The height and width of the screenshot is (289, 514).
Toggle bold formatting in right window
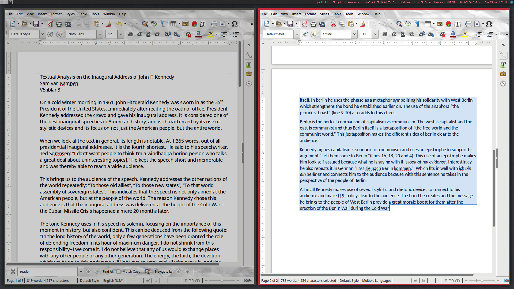coord(385,34)
